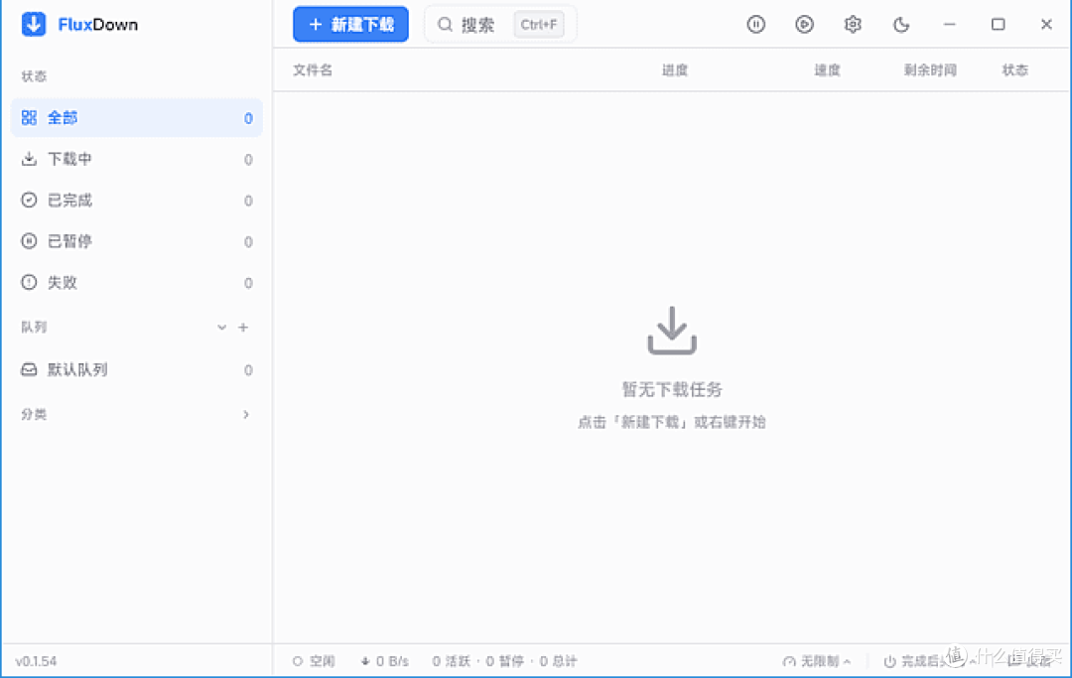Image resolution: width=1072 pixels, height=678 pixels.
Task: Click the 新建下载 button
Action: [x=350, y=24]
